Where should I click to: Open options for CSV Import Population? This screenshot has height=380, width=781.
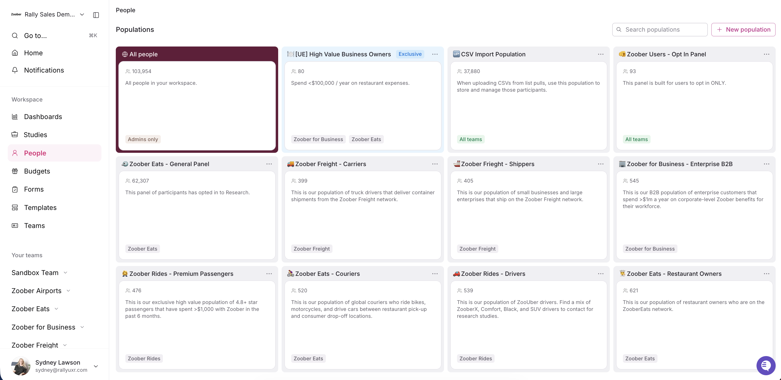(600, 54)
